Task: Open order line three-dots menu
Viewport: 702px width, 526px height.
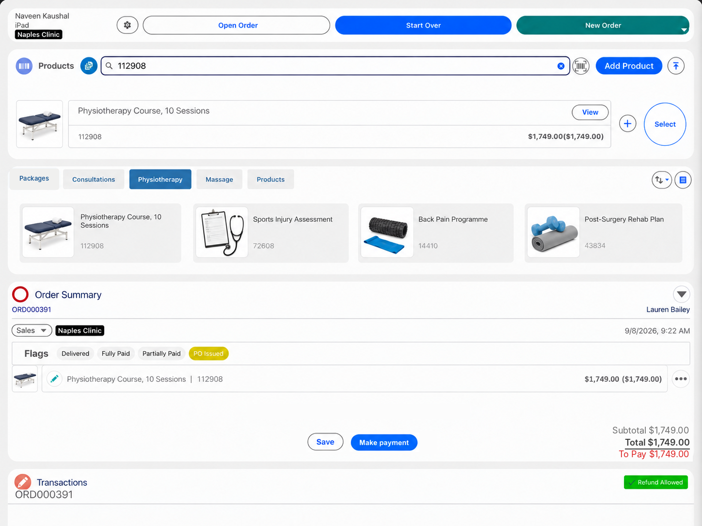Action: click(681, 379)
